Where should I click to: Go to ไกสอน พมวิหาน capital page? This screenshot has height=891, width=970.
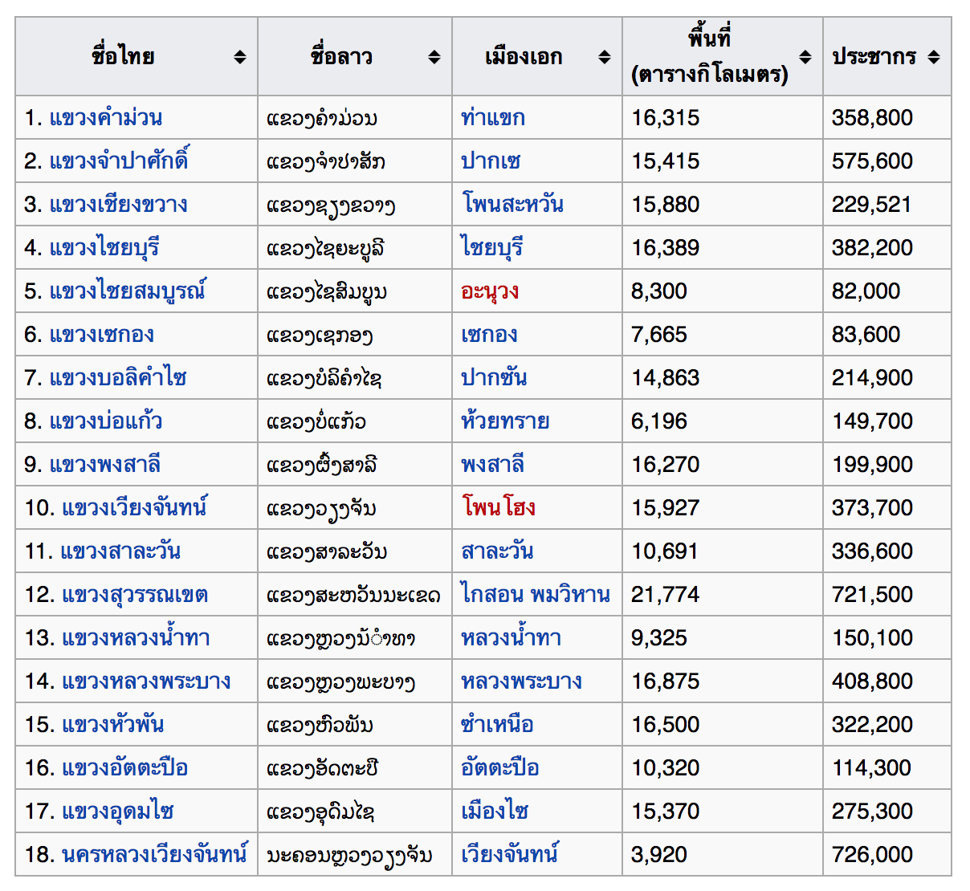(535, 595)
